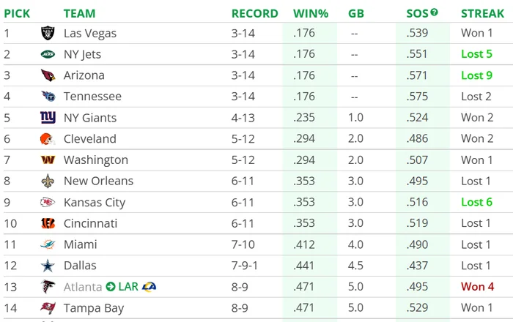Click the SOS help question mark icon
Screen dimensions: 513x322
coord(434,12)
